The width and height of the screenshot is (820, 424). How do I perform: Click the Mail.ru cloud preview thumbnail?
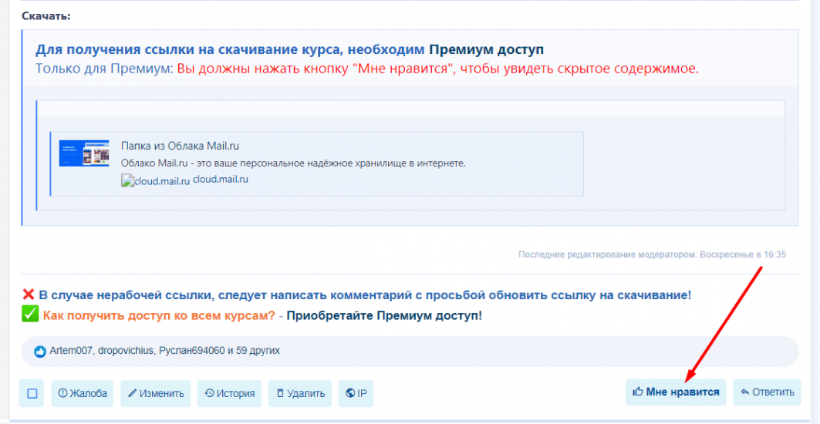pyautogui.click(x=84, y=153)
